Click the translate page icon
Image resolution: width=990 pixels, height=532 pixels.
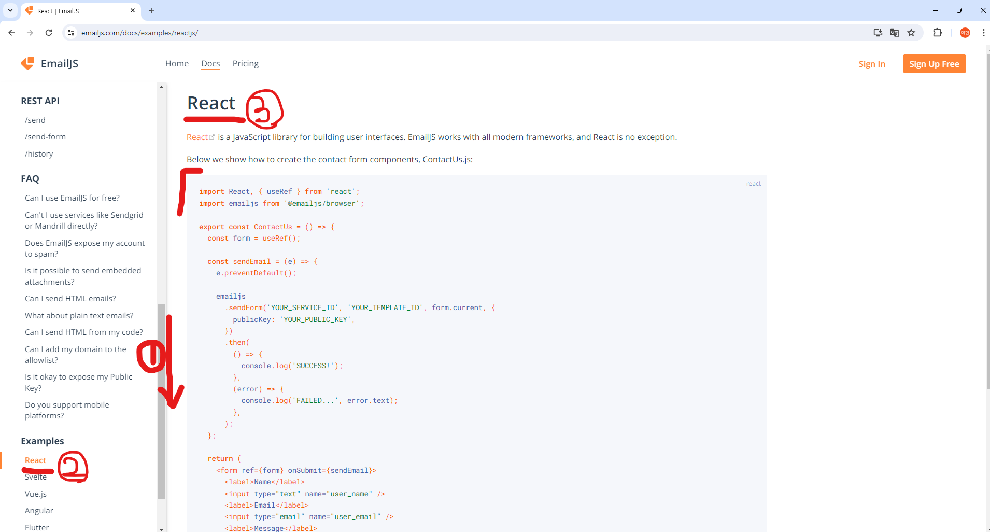[895, 33]
